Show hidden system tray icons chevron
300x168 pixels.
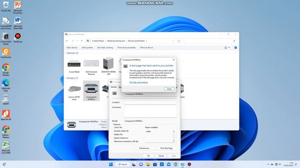[x=268, y=164]
